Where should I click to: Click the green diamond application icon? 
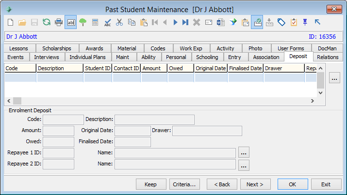coord(9,9)
